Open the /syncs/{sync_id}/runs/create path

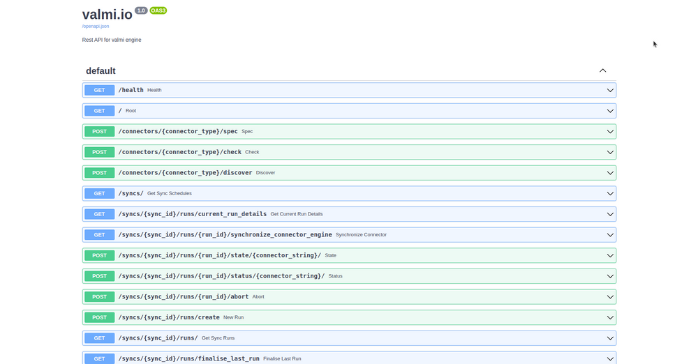coord(169,317)
